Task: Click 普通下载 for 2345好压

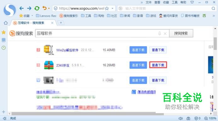Action: pyautogui.click(x=158, y=65)
